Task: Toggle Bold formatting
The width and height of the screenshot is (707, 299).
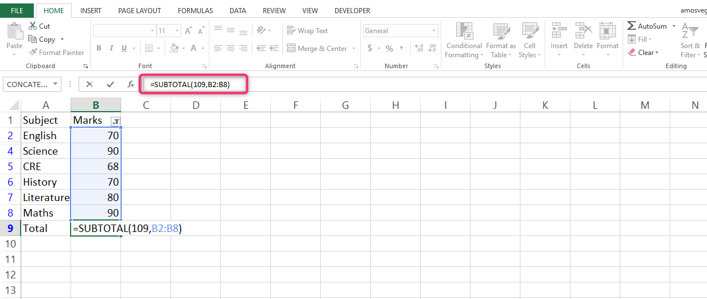Action: pyautogui.click(x=99, y=49)
